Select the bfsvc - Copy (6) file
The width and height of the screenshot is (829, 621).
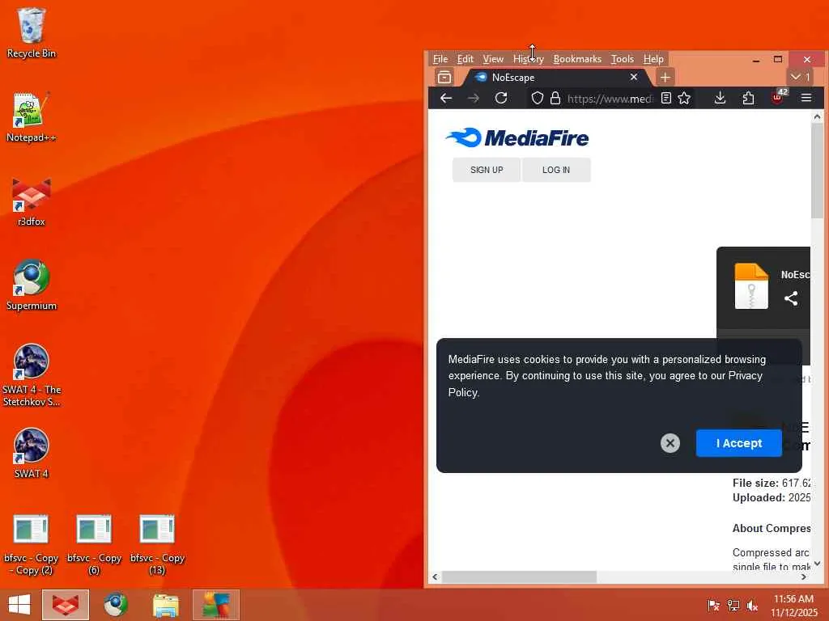[94, 544]
